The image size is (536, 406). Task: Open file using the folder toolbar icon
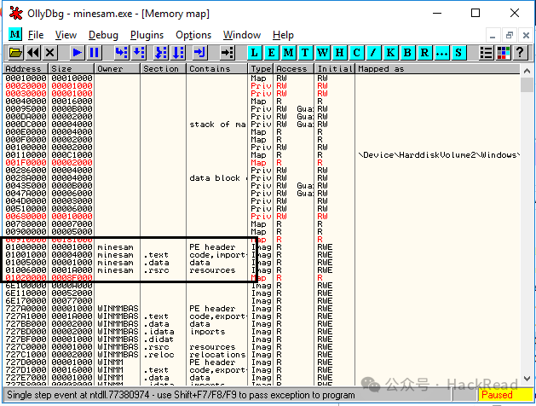(x=15, y=53)
